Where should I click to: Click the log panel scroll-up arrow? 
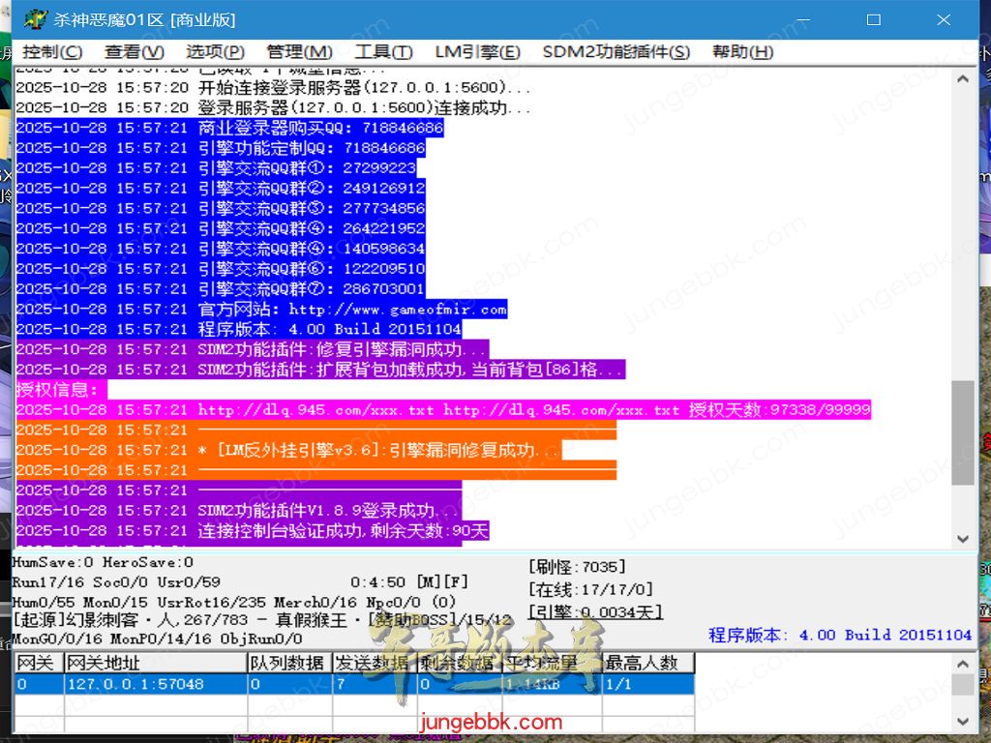coord(962,80)
